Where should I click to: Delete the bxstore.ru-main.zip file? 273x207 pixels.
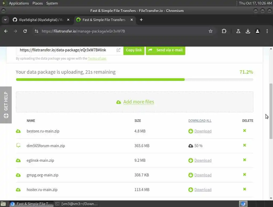(244, 131)
